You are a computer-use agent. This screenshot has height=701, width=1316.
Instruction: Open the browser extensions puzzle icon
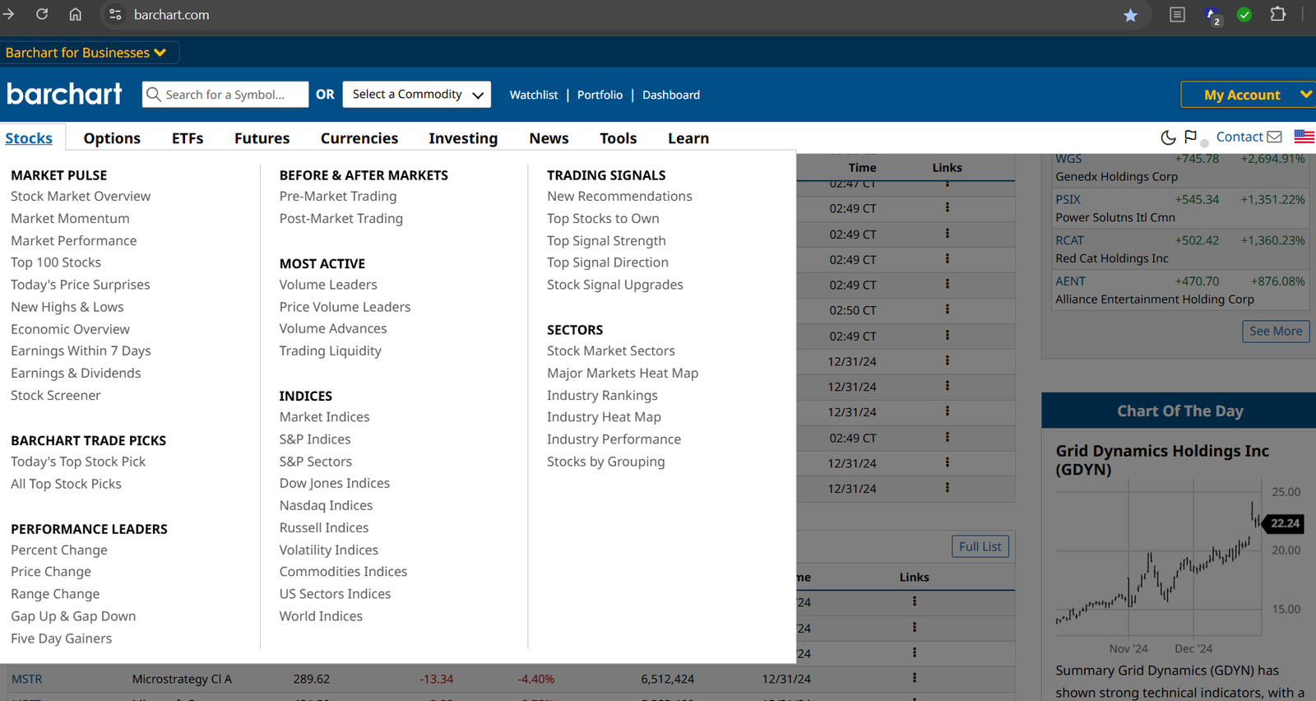click(x=1278, y=14)
